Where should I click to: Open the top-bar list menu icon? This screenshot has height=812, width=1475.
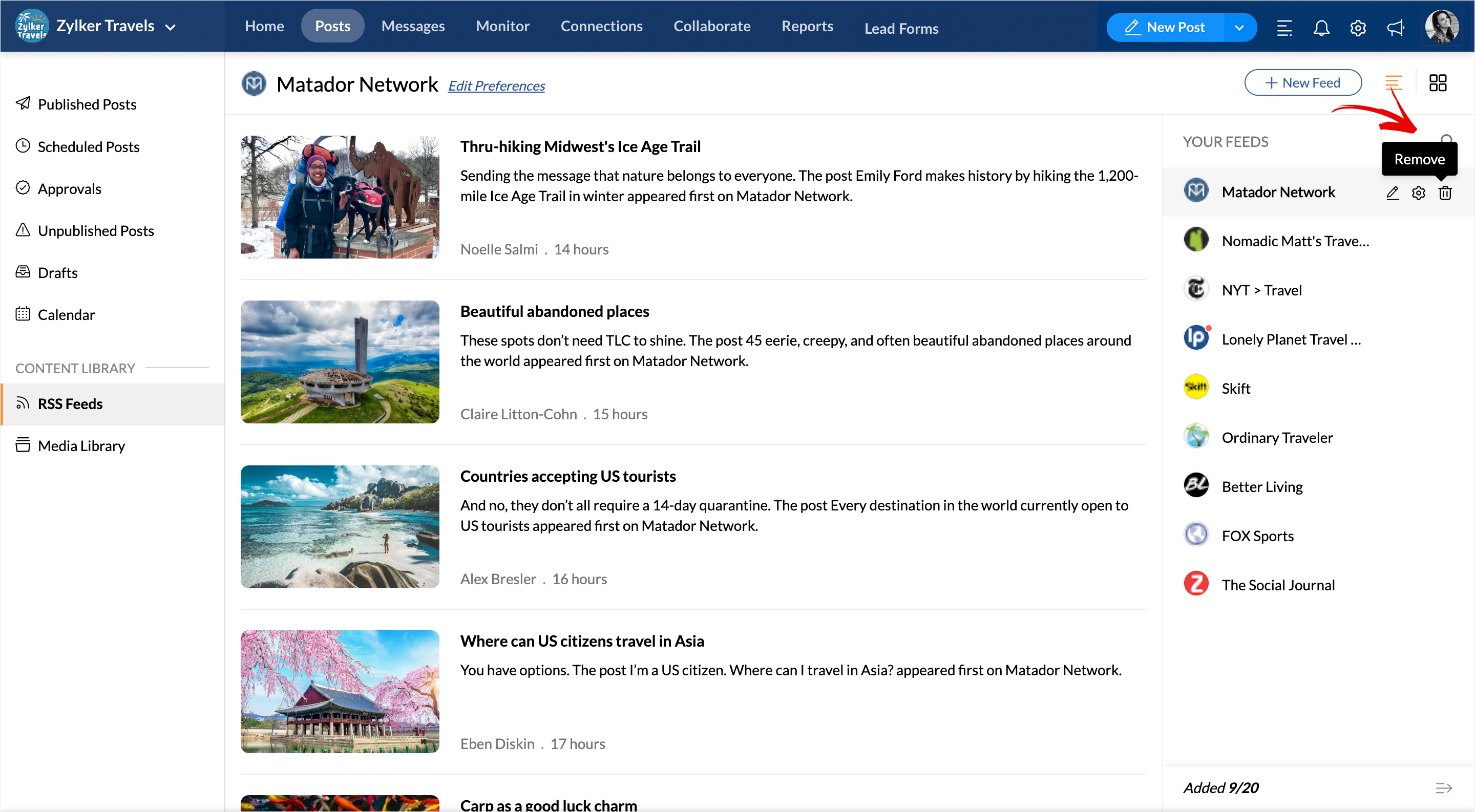(x=1284, y=28)
